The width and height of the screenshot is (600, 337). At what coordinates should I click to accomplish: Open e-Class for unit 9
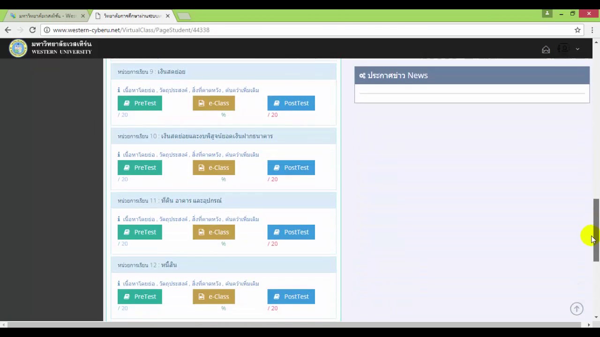click(214, 103)
